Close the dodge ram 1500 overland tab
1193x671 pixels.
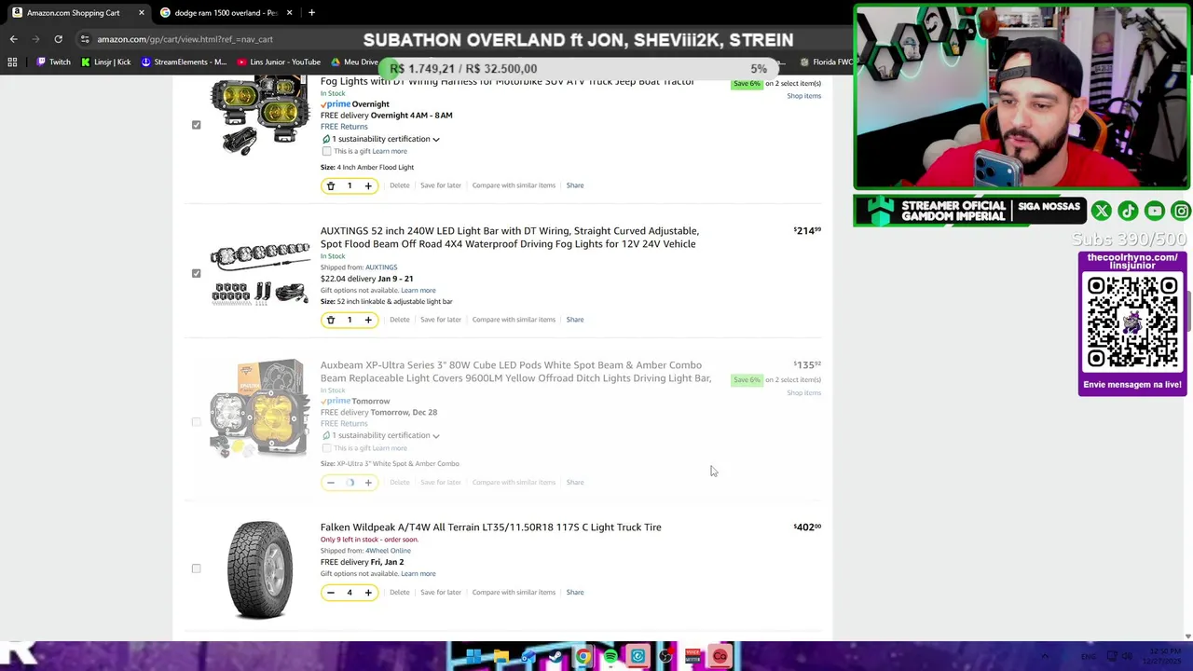tap(289, 13)
